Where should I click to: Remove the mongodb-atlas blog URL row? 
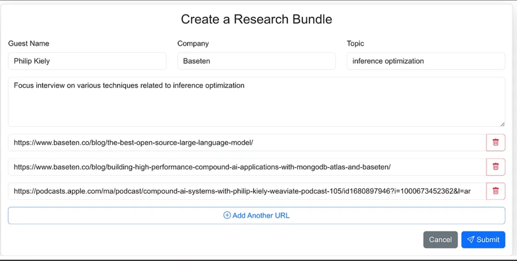[x=495, y=167]
